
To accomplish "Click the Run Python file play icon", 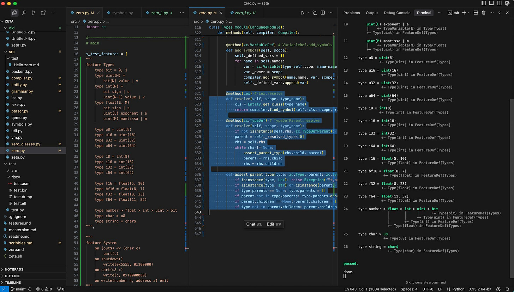I will [303, 13].
